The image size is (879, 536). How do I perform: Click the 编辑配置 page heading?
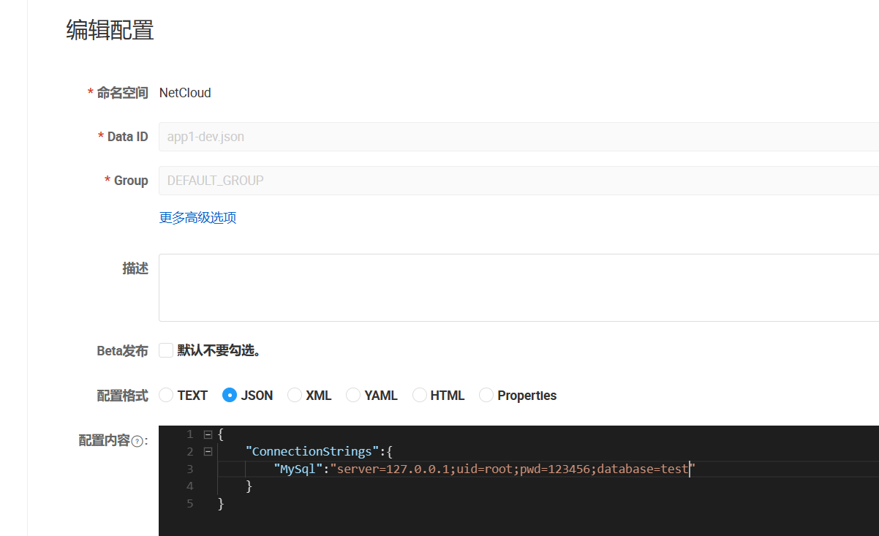(110, 30)
